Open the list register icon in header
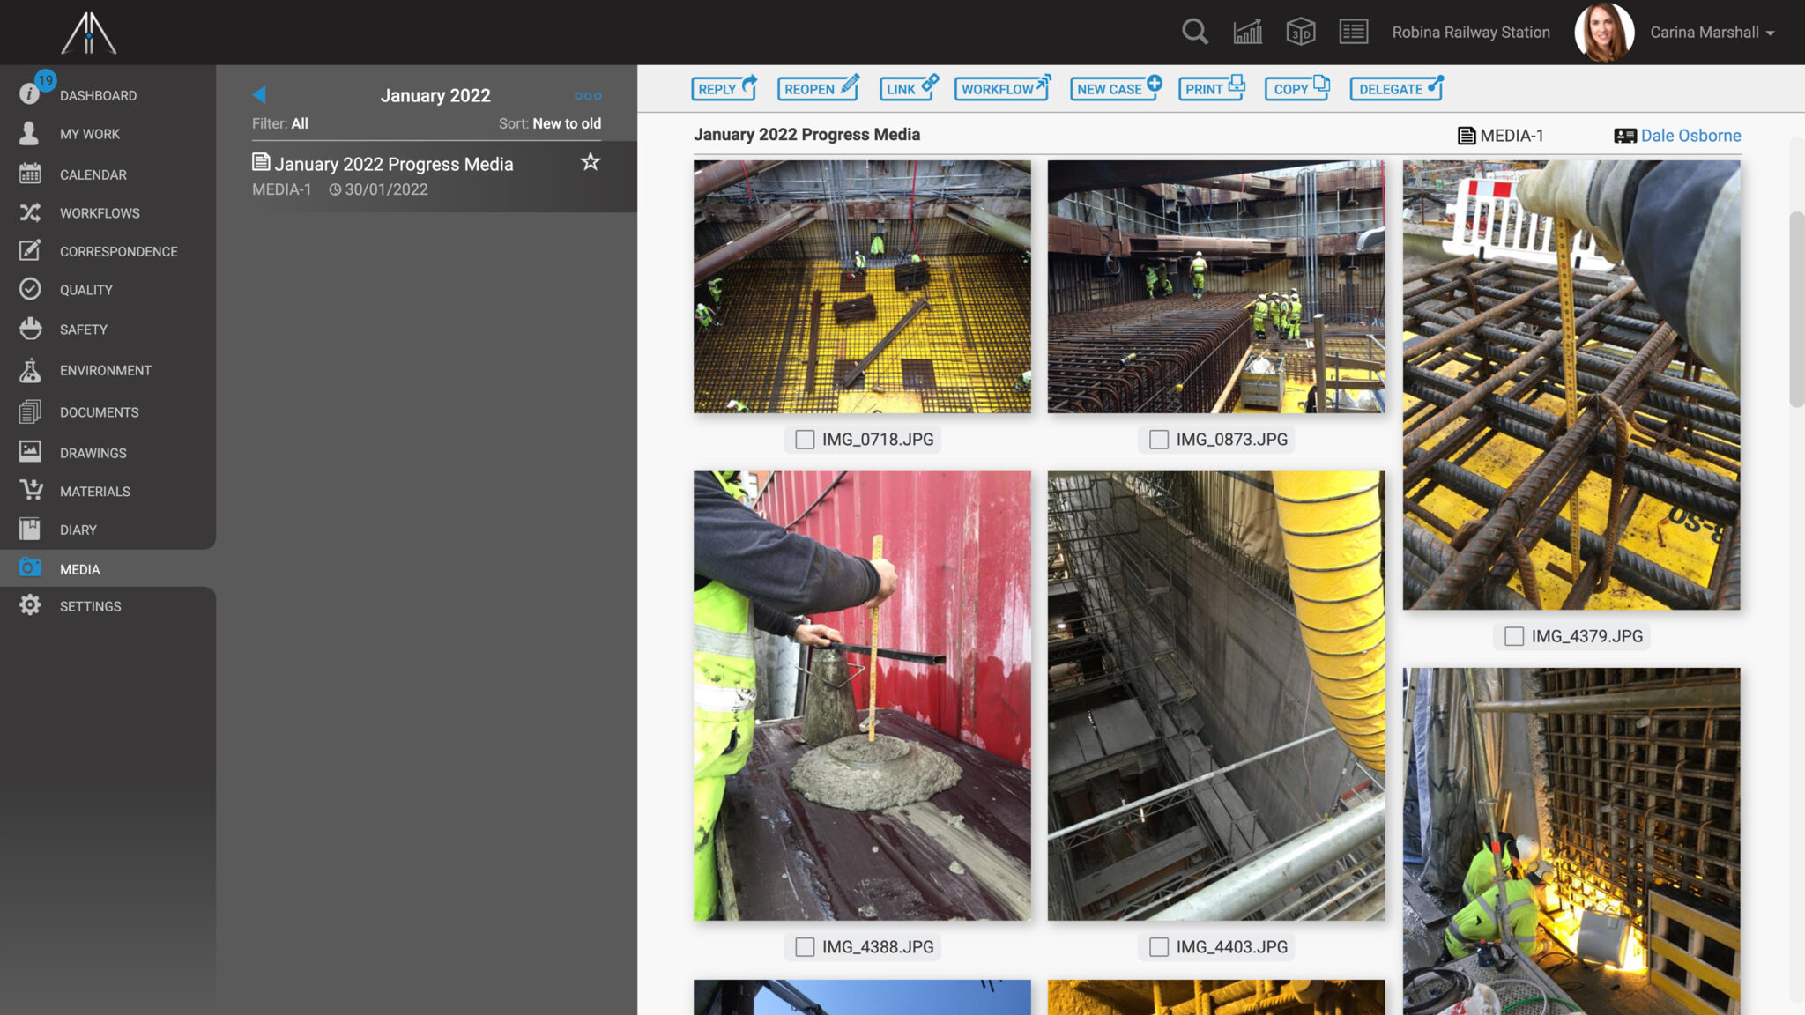Viewport: 1805px width, 1015px height. tap(1353, 32)
